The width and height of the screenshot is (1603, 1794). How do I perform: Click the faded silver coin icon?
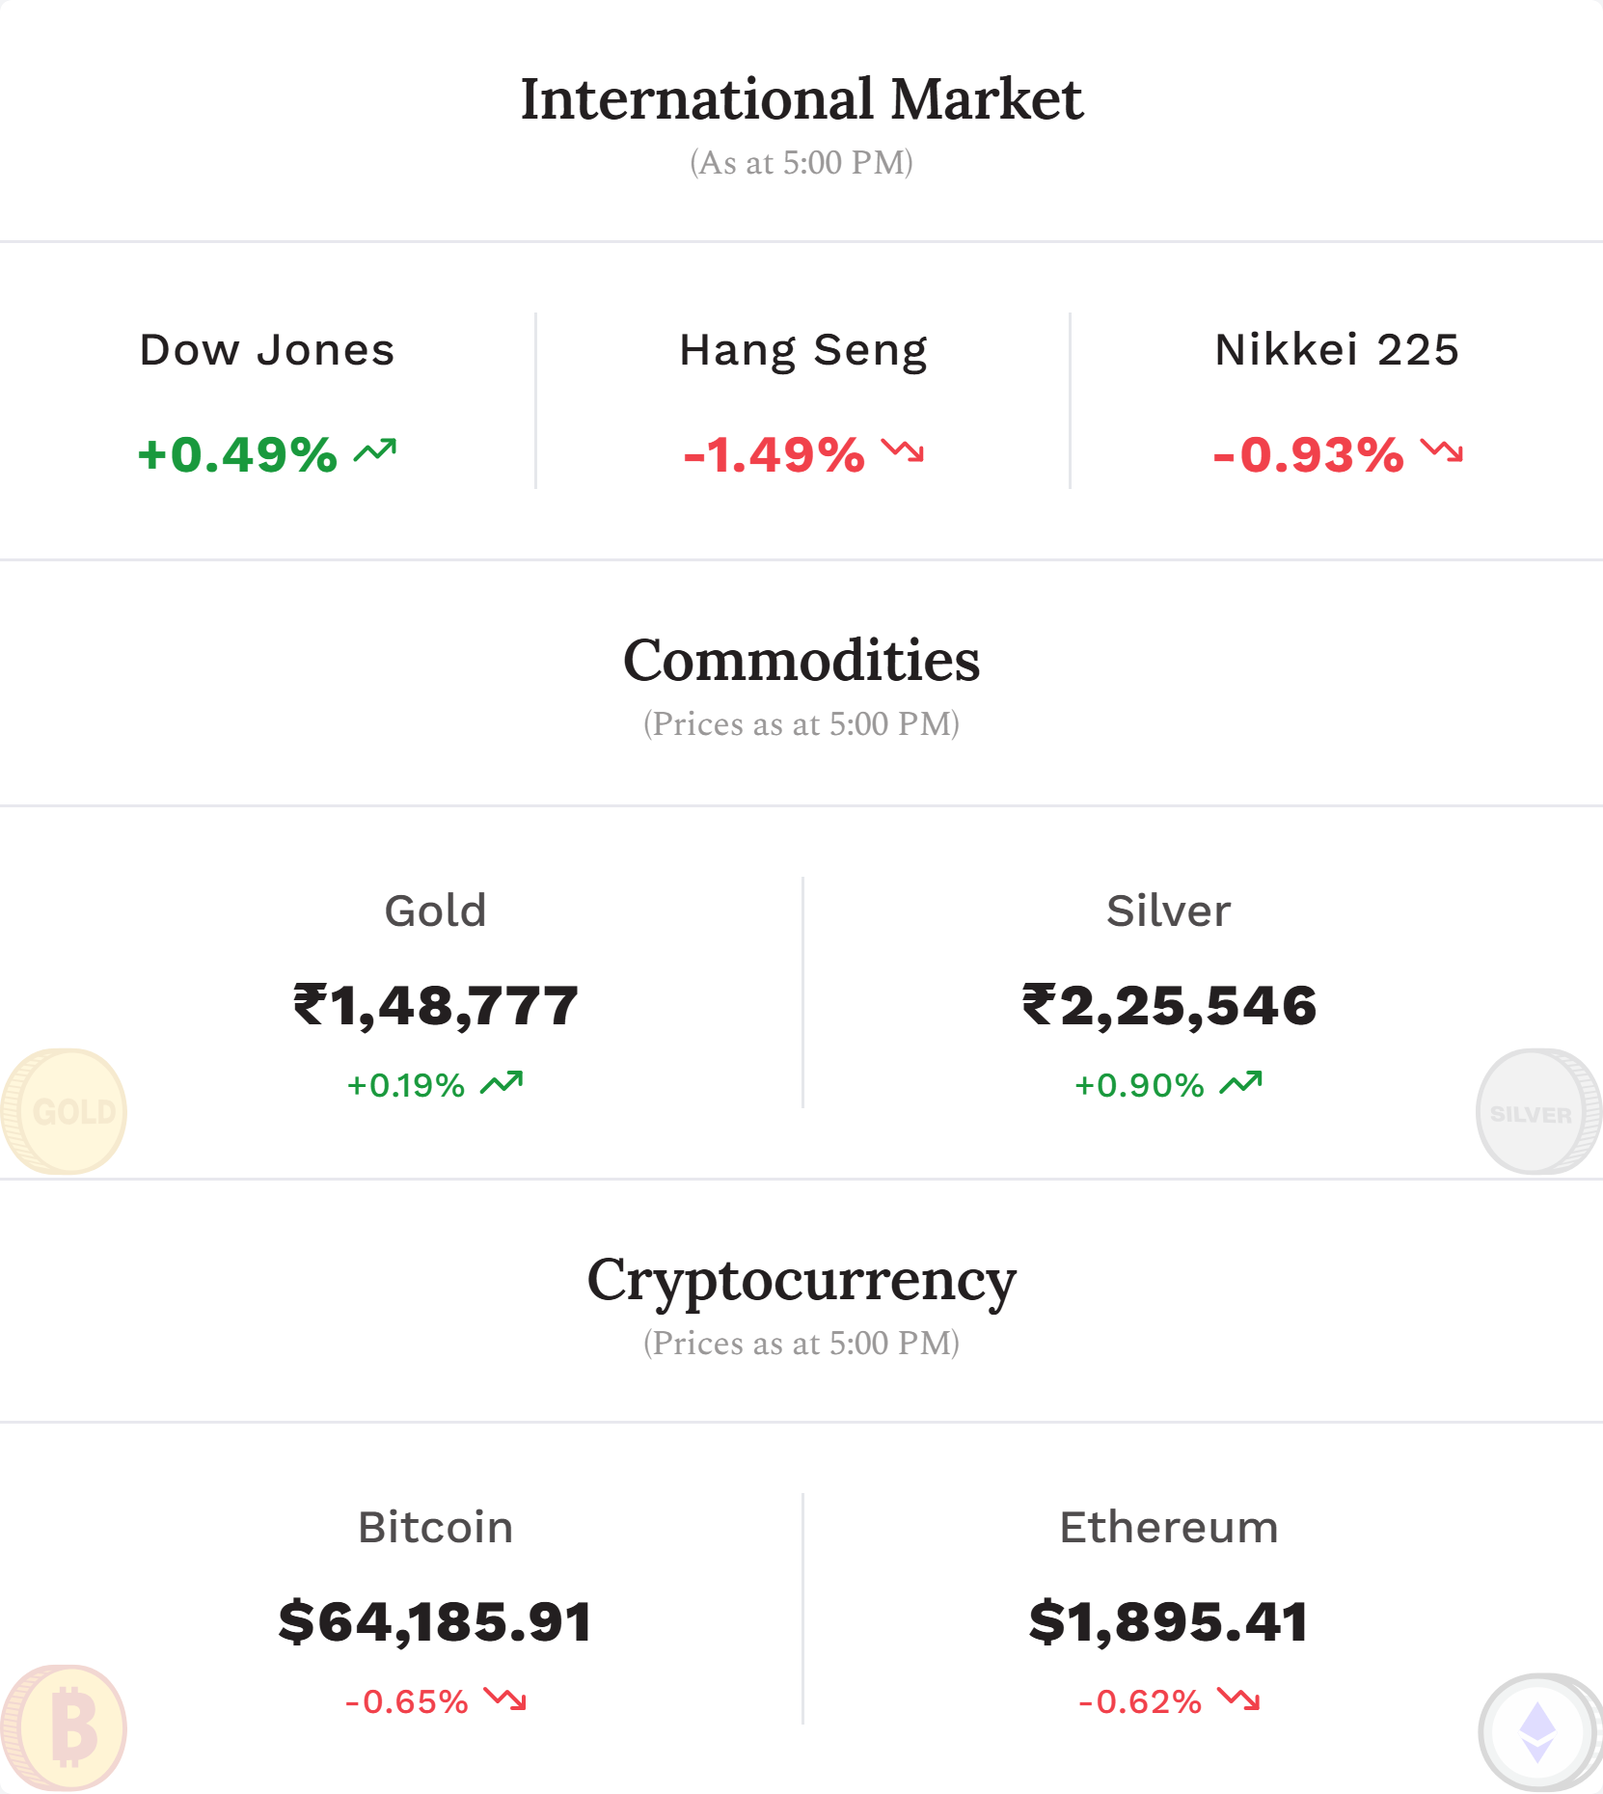click(x=1538, y=1111)
